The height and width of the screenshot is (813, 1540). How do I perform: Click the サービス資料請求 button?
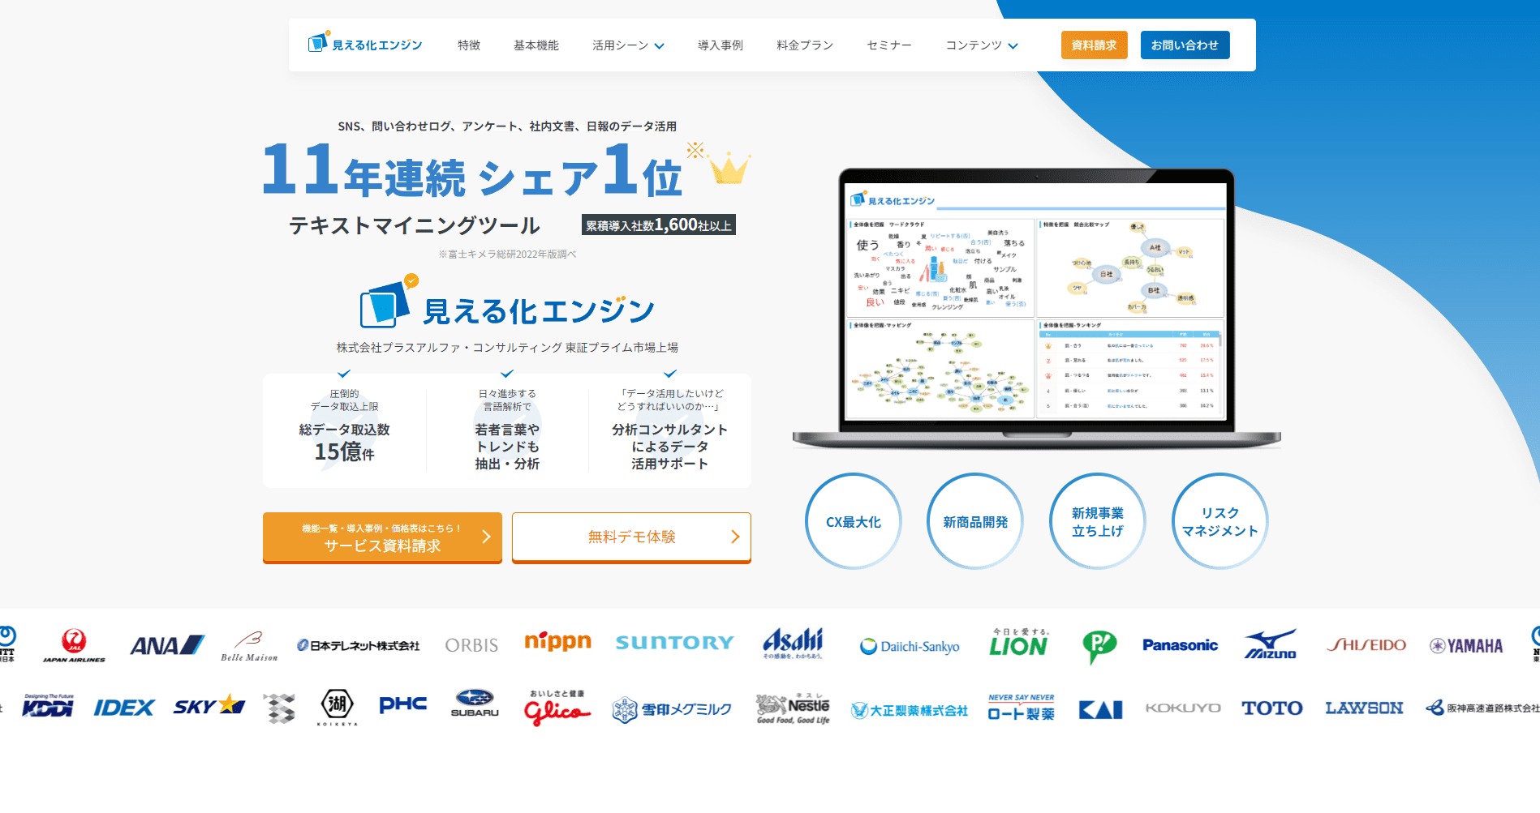382,537
